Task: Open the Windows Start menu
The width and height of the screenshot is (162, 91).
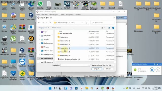Action: 50,88
